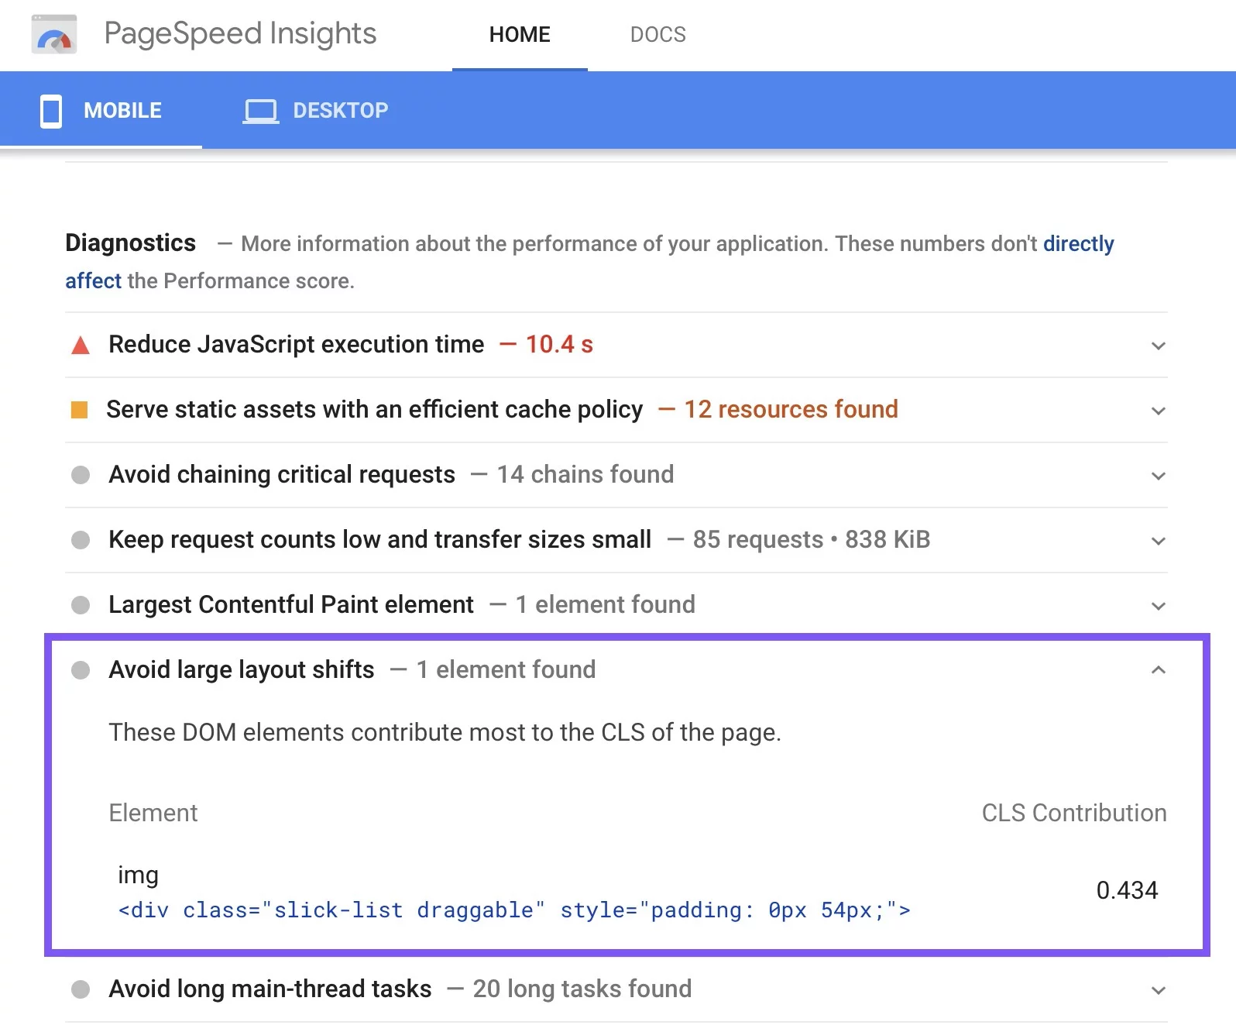The width and height of the screenshot is (1236, 1032).
Task: Click '1 element found' beside layout shifts
Action: [x=506, y=669]
